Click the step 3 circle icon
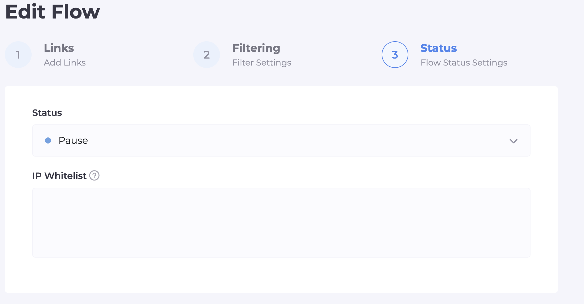 [395, 55]
